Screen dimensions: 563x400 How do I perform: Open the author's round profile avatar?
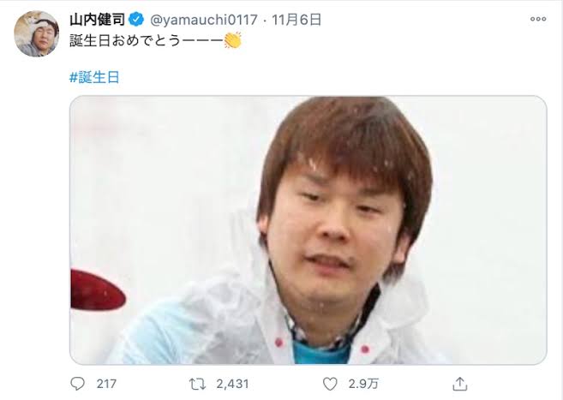[37, 33]
